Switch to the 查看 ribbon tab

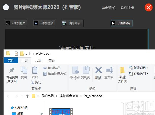point(52,60)
